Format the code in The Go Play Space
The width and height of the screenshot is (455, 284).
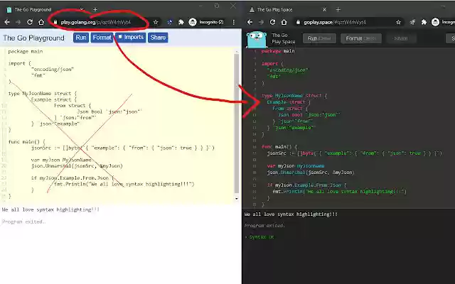[361, 38]
